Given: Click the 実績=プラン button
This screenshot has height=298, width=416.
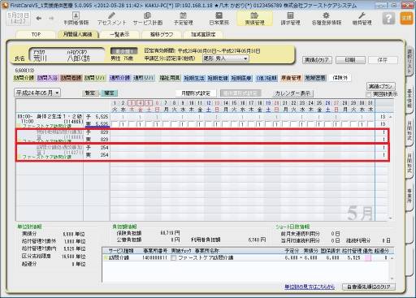Looking at the screenshot, I should pos(380,86).
